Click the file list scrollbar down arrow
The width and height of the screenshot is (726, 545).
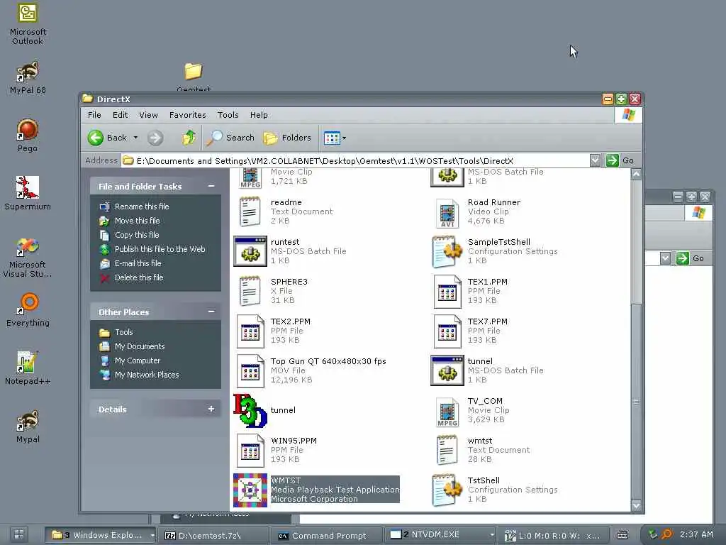coord(636,505)
